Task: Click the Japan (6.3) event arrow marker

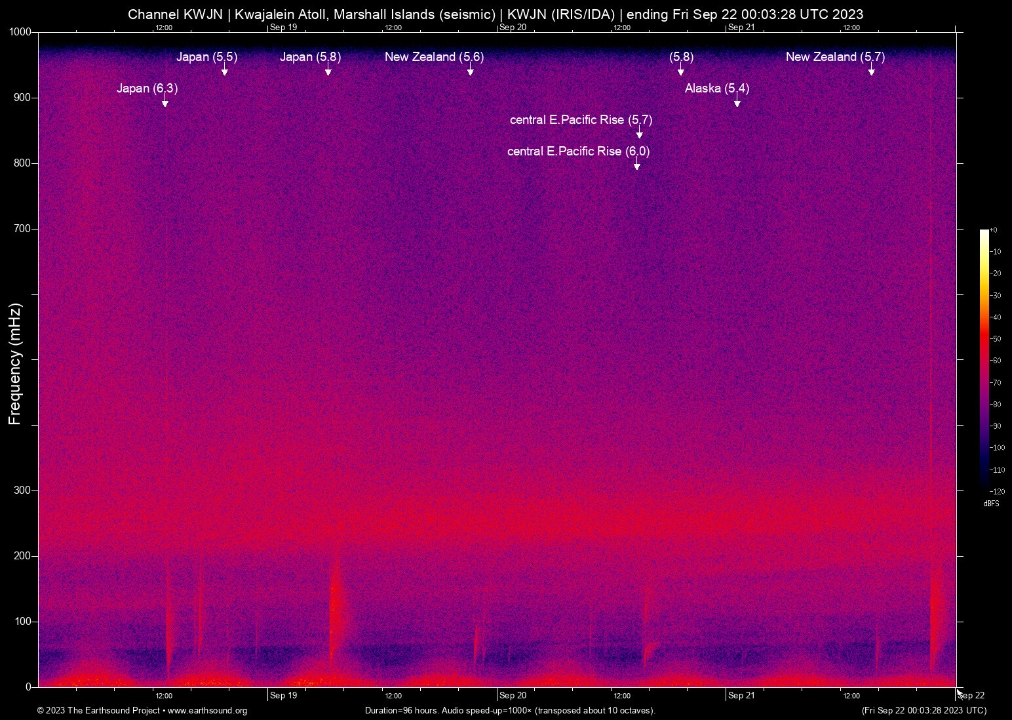Action: 165,100
